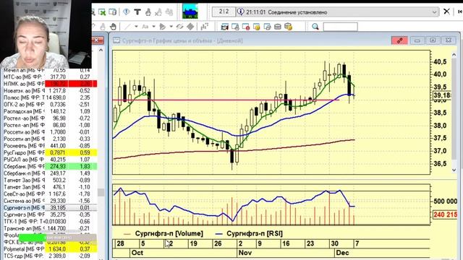463x260 pixels.
Task: Click the Dec month label on time axis
Action: pos(342,253)
